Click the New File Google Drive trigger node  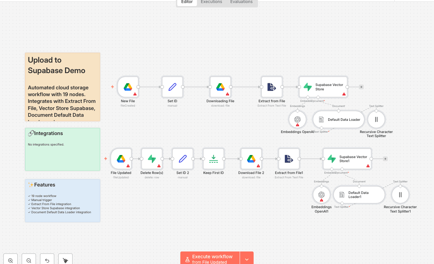(128, 87)
